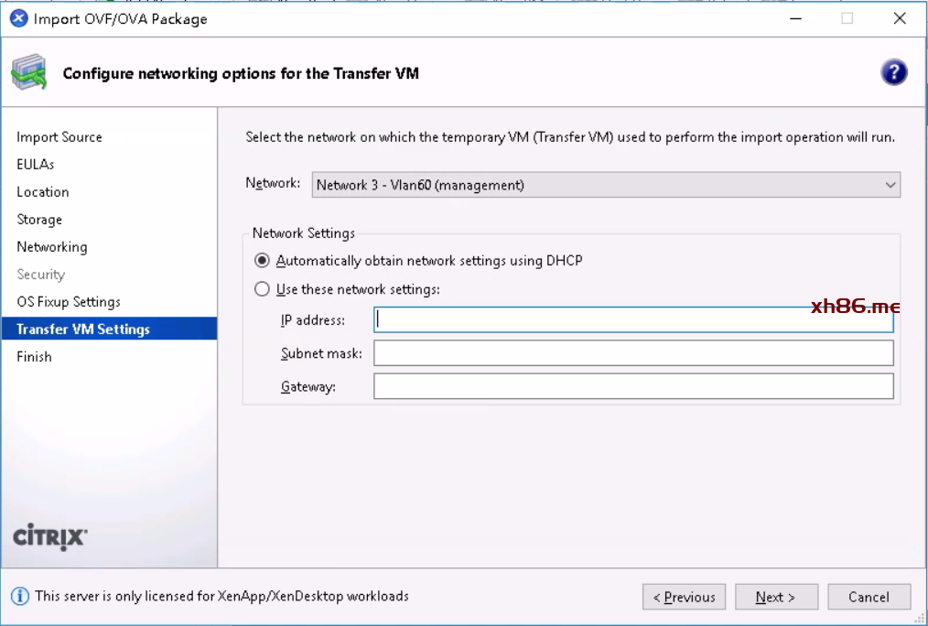Click the Gateway input field

pos(633,386)
